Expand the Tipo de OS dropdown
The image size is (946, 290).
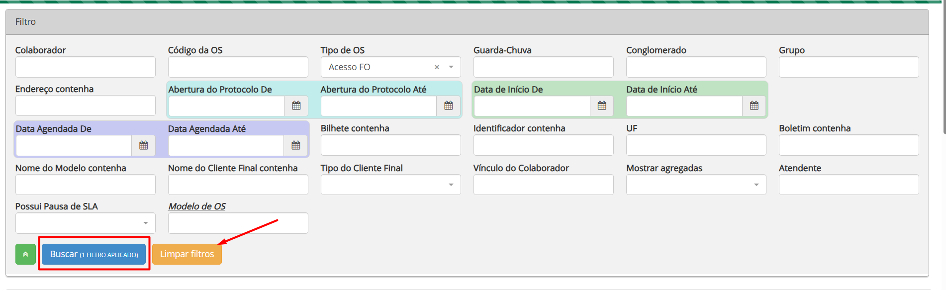click(451, 67)
